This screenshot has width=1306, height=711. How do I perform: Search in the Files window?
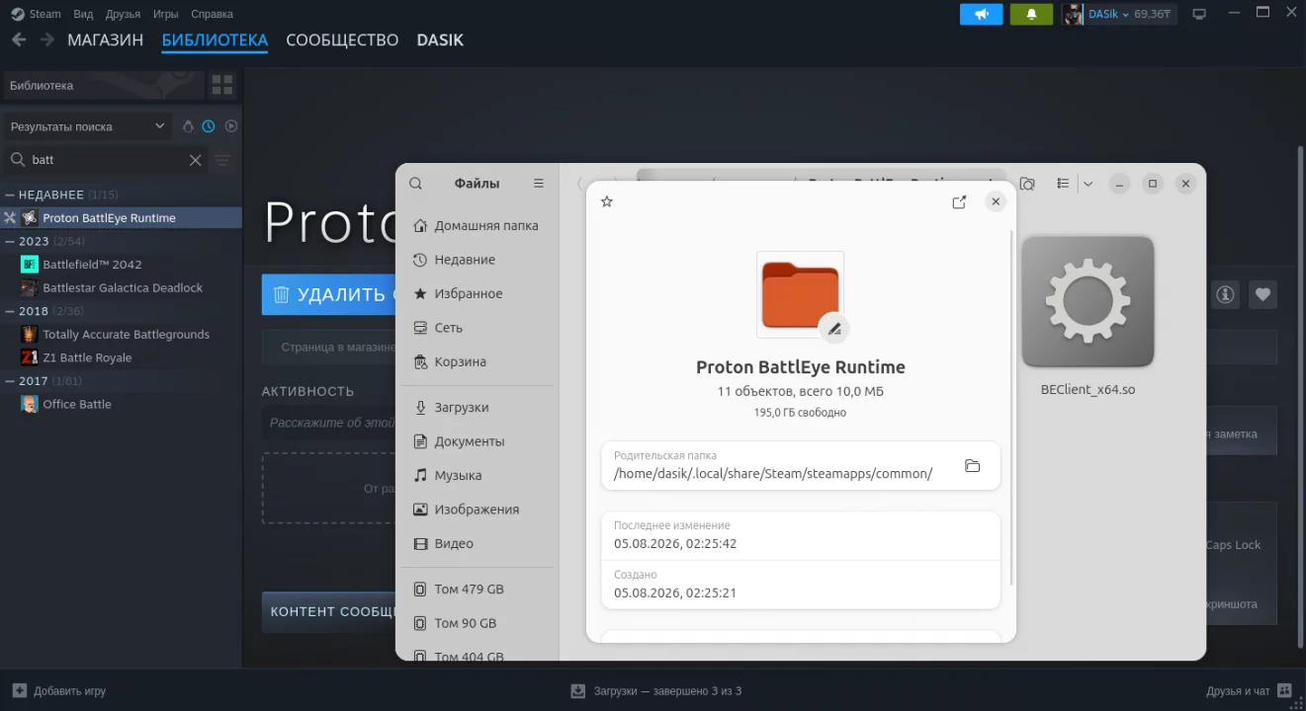416,184
